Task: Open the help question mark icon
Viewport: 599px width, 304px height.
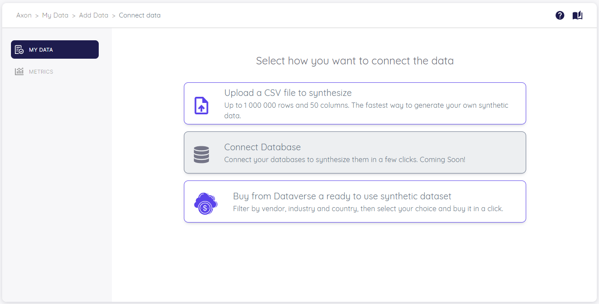Action: pos(560,15)
